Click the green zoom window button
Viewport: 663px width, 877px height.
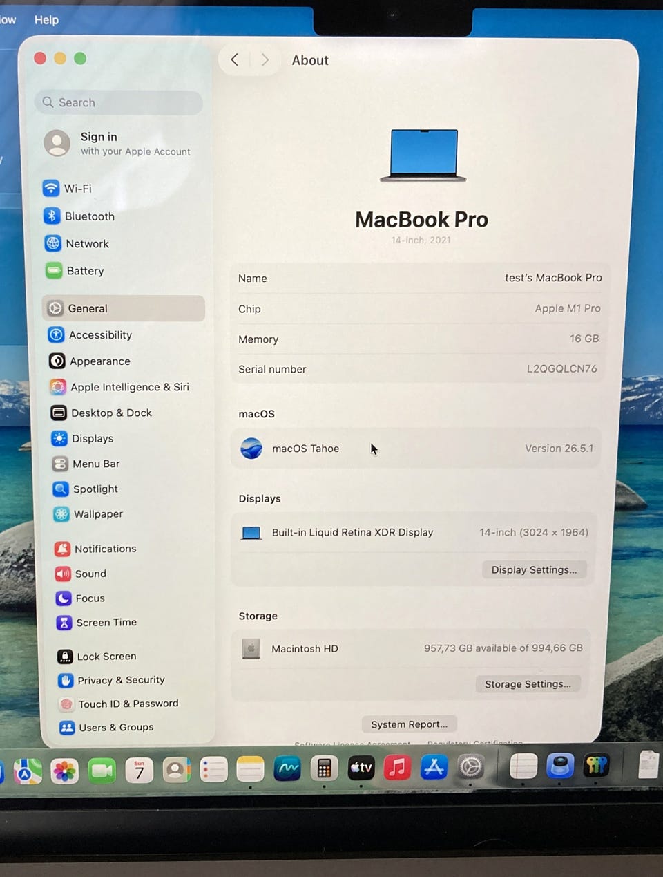click(x=80, y=58)
